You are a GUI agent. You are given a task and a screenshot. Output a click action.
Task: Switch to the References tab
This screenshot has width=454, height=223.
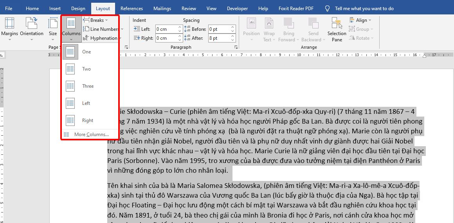pos(132,9)
